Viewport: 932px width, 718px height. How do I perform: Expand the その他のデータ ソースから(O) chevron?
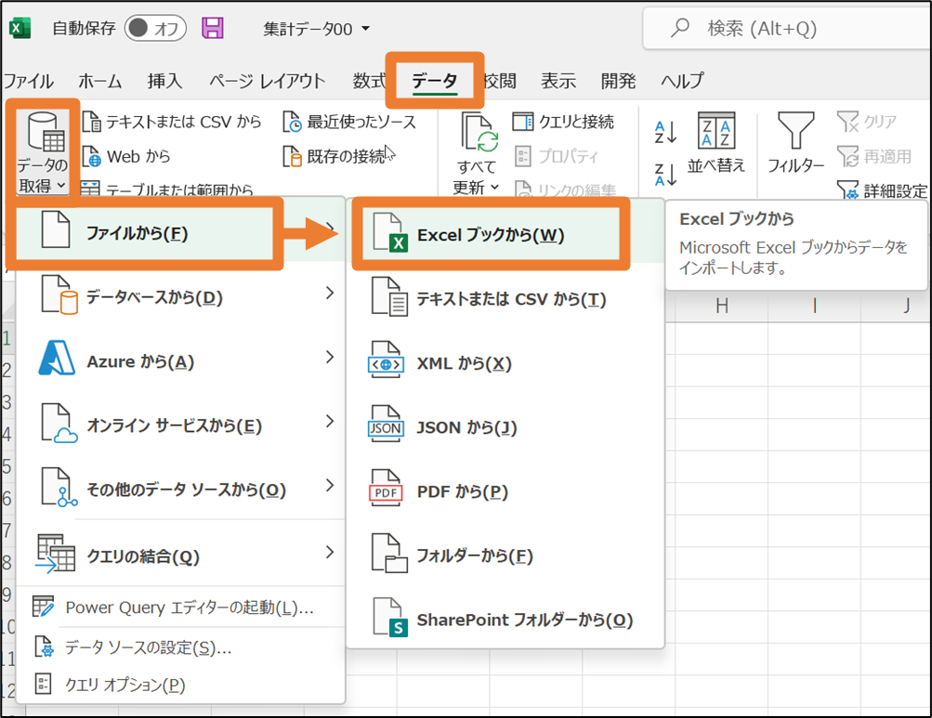tap(330, 485)
